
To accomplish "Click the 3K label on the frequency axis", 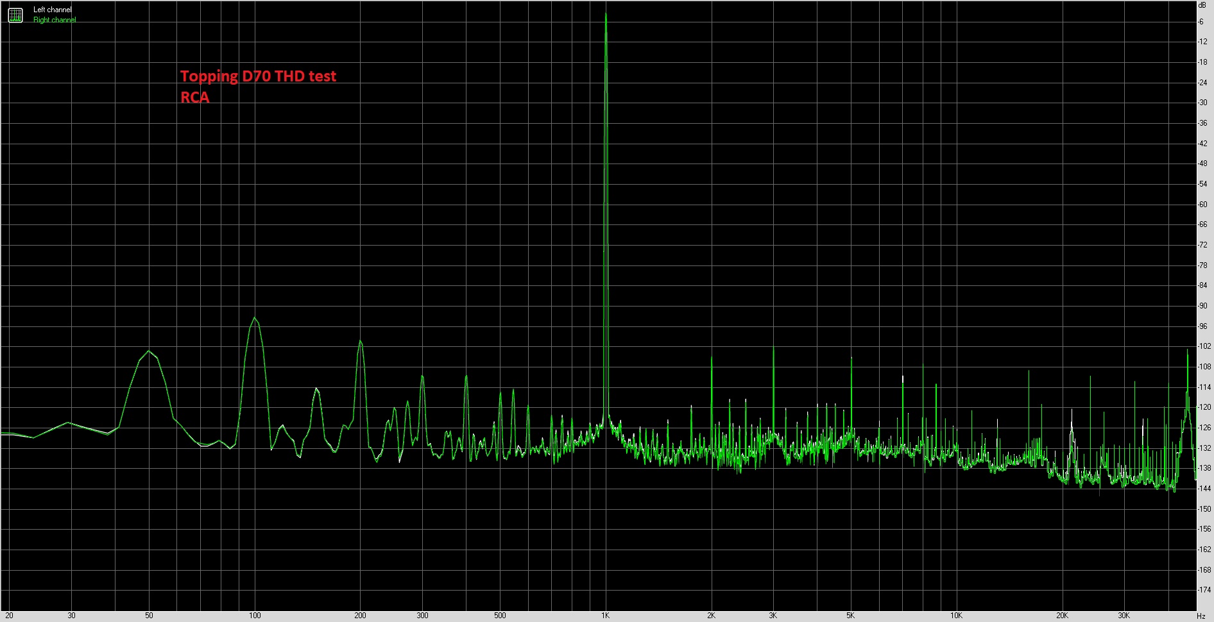I will pyautogui.click(x=773, y=616).
